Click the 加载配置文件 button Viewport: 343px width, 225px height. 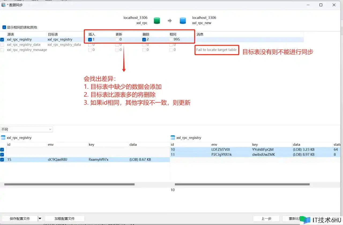pyautogui.click(x=65, y=219)
